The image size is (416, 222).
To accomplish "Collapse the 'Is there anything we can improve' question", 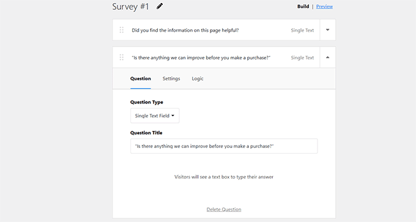I will (328, 57).
